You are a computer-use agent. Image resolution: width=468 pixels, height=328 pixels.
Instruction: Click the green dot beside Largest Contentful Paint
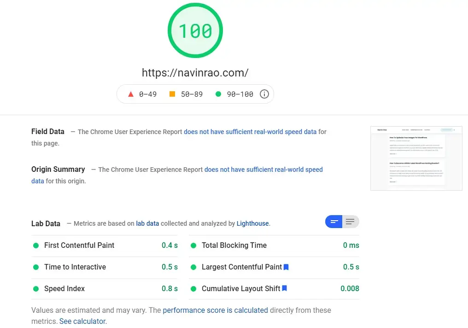pos(193,267)
